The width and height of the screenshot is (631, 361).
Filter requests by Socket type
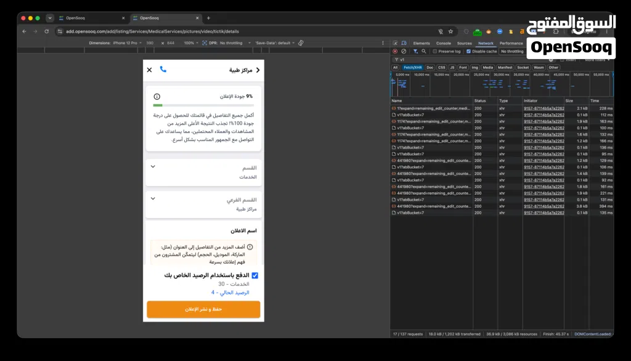(x=523, y=68)
